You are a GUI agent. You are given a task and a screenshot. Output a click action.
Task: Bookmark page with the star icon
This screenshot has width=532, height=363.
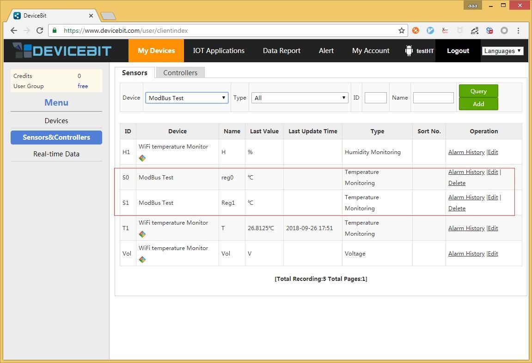tap(402, 30)
